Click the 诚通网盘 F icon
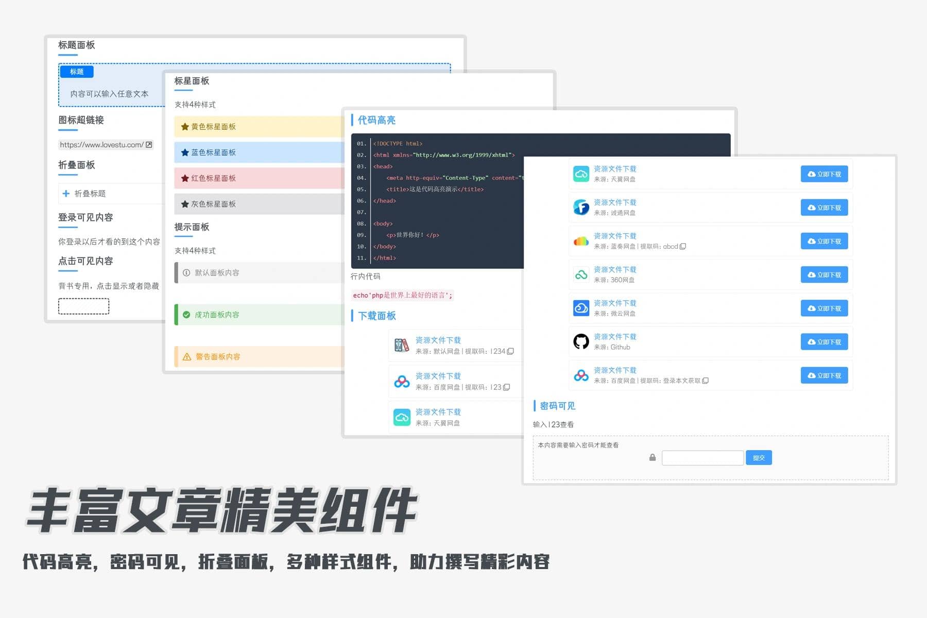This screenshot has height=618, width=927. coord(581,208)
